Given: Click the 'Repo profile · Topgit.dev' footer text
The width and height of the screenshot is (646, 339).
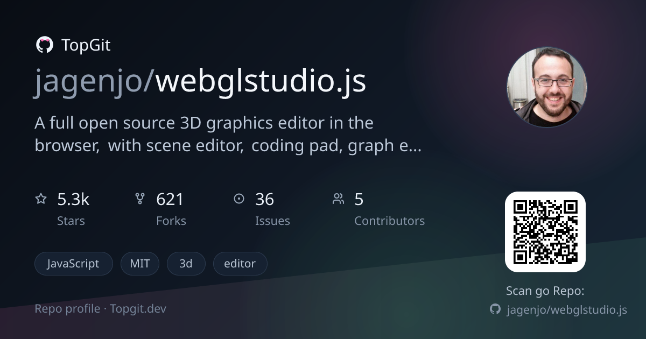Looking at the screenshot, I should (x=101, y=309).
